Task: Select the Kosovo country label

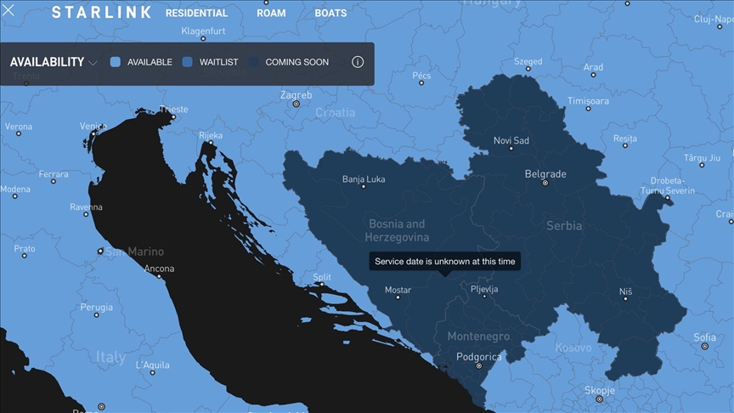Action: (573, 348)
